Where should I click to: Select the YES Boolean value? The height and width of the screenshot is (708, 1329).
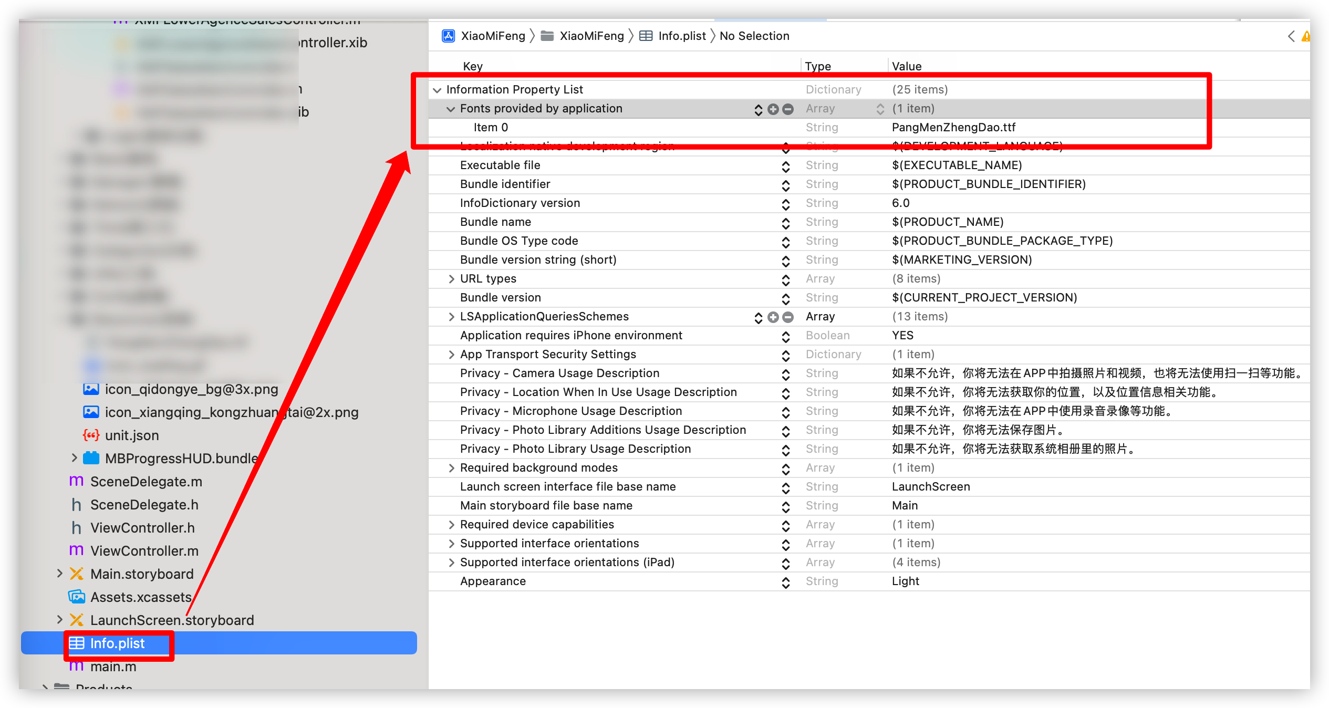(x=902, y=336)
